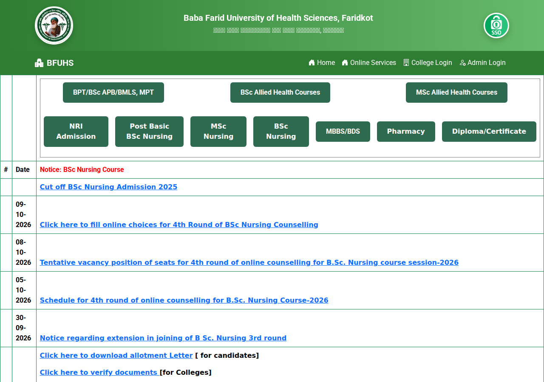Click the BFUHS brand text
Image resolution: width=544 pixels, height=382 pixels.
(60, 63)
